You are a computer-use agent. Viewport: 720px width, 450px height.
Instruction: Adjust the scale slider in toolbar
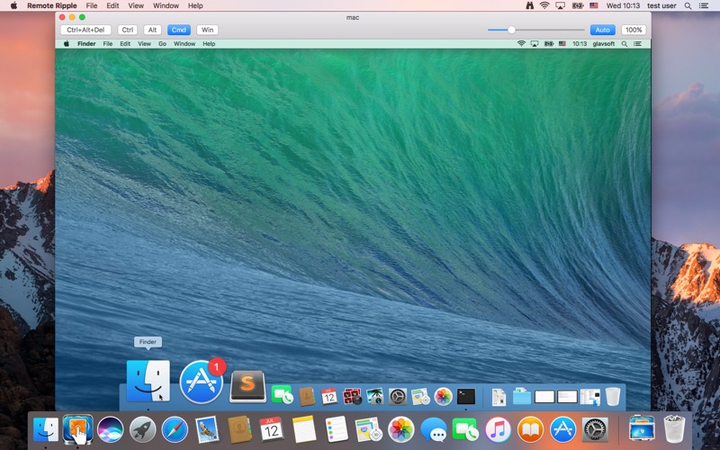pyautogui.click(x=511, y=30)
